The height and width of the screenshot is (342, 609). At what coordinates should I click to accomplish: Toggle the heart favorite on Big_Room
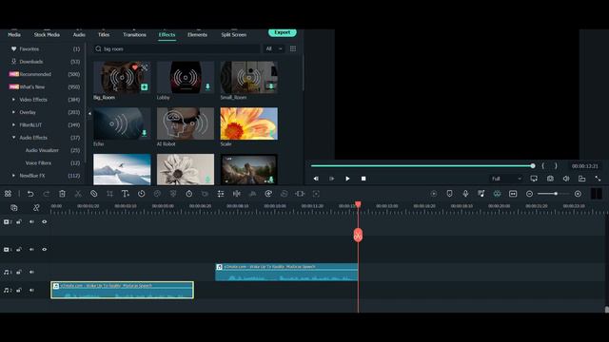pos(135,67)
